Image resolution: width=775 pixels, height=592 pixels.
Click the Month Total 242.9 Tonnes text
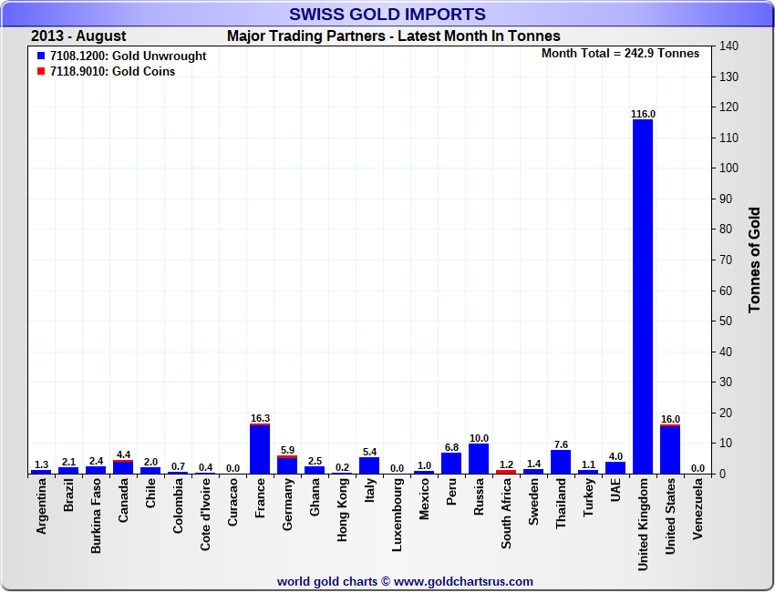coord(620,54)
